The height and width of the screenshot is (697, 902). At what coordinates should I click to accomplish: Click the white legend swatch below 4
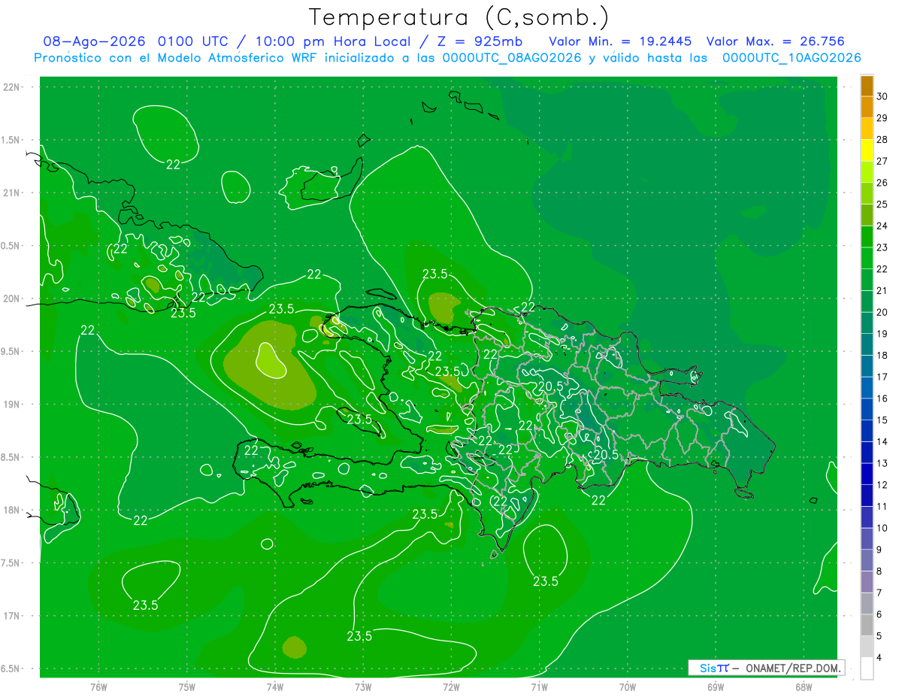pyautogui.click(x=867, y=668)
